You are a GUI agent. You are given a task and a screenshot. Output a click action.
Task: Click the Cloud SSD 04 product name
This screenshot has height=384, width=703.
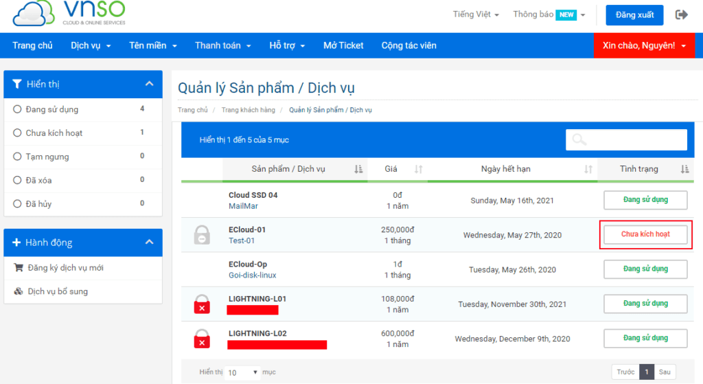coord(253,195)
